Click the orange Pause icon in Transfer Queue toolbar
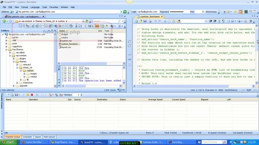Screen dimensions: 259x145 click(x=28, y=95)
